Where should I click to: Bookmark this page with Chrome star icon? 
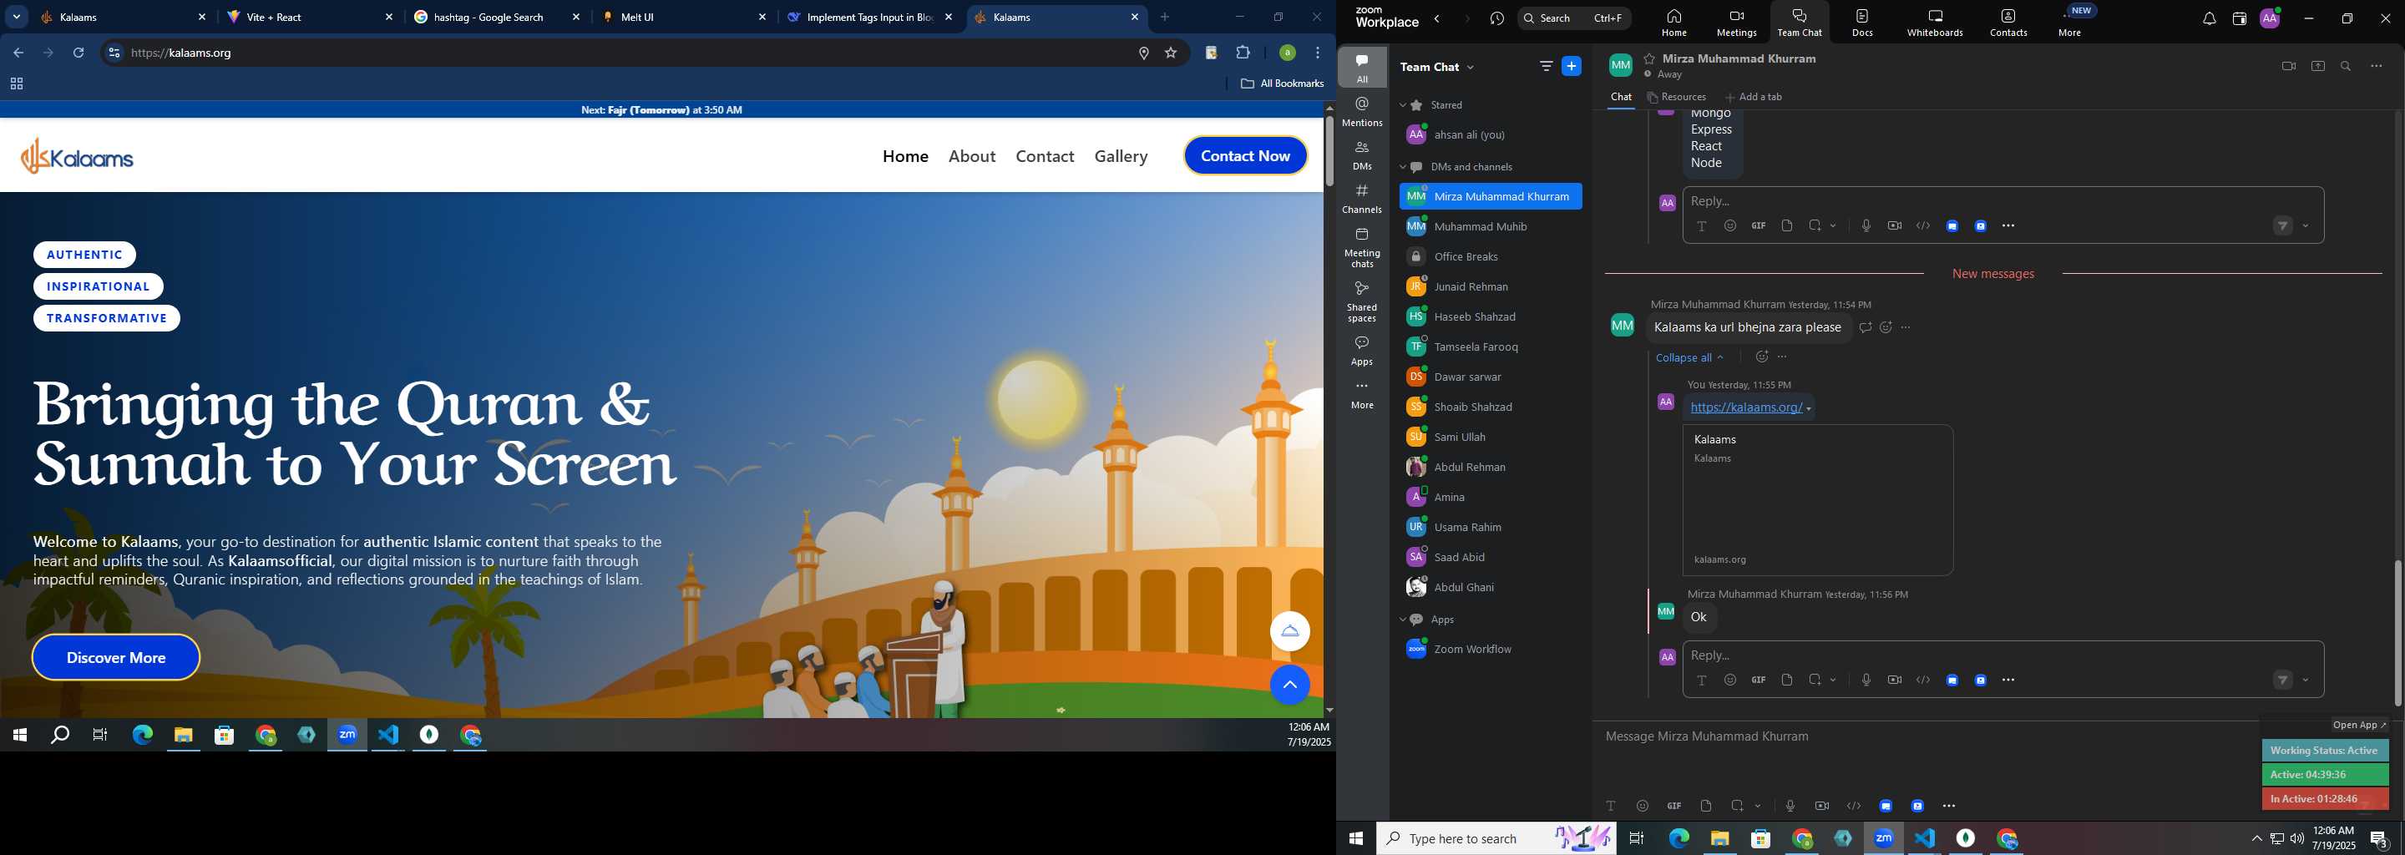pyautogui.click(x=1171, y=53)
